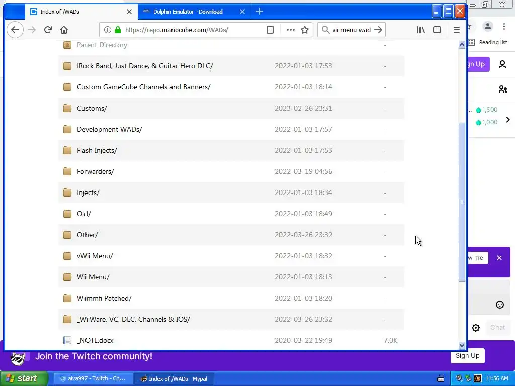Toggle reader view in address bar
The width and height of the screenshot is (515, 386).
(x=270, y=30)
